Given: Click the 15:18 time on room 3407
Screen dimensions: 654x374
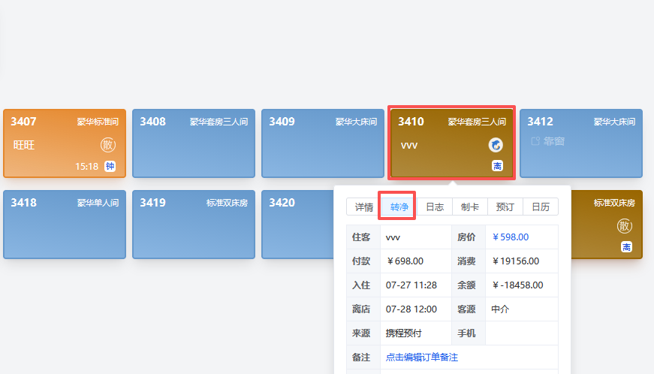Looking at the screenshot, I should (87, 167).
